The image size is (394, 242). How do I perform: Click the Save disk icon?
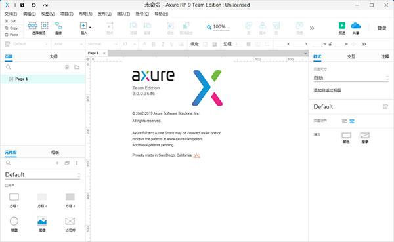click(22, 5)
